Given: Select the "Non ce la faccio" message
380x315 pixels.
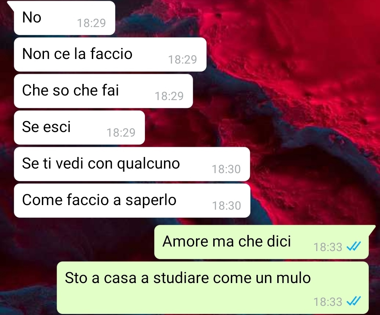Looking at the screenshot, I should [x=110, y=54].
